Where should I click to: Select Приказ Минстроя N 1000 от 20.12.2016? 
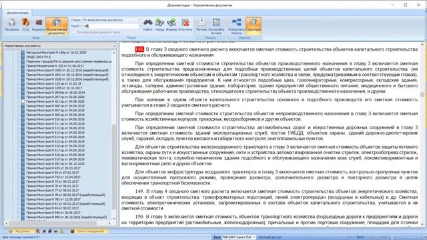click(x=67, y=70)
